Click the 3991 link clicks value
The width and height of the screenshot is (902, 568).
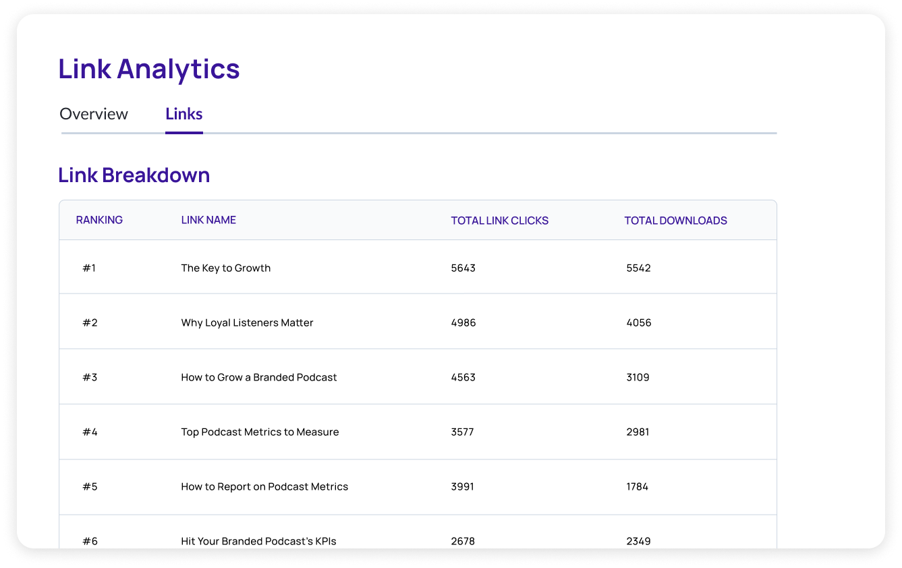click(x=462, y=486)
